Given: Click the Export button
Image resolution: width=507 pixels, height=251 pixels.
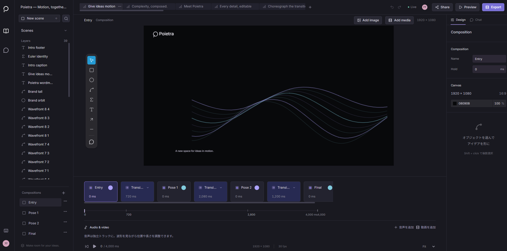Looking at the screenshot, I should click(x=493, y=7).
